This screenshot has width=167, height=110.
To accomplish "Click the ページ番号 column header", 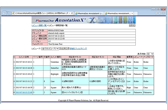I will tap(38, 57).
